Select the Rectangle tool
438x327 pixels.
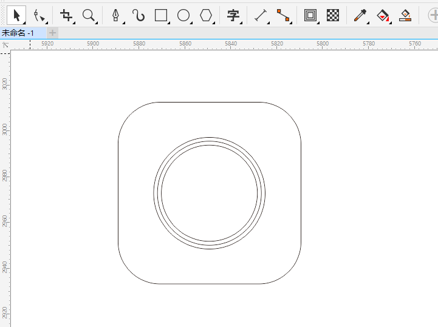pyautogui.click(x=161, y=15)
